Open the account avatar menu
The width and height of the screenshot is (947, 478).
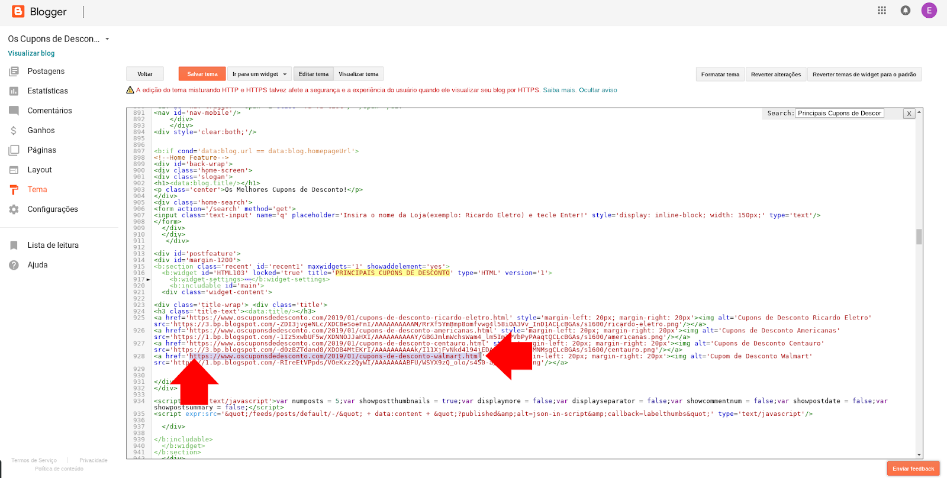(x=929, y=11)
